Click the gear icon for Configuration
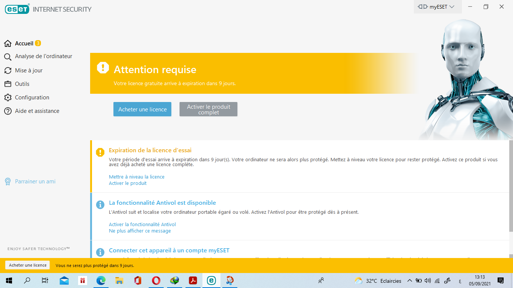513x288 pixels. pos(8,97)
